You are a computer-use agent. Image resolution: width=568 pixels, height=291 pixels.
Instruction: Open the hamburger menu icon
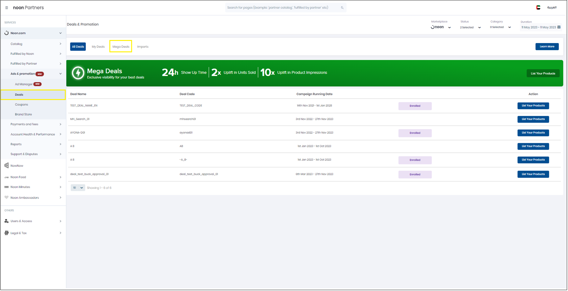pos(6,8)
